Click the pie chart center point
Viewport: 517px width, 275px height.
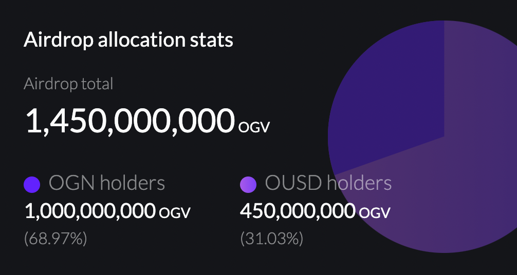point(444,136)
